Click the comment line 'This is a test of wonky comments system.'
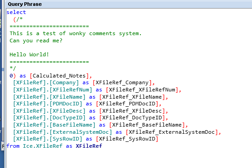The height and width of the screenshot is (168, 252). click(75, 33)
